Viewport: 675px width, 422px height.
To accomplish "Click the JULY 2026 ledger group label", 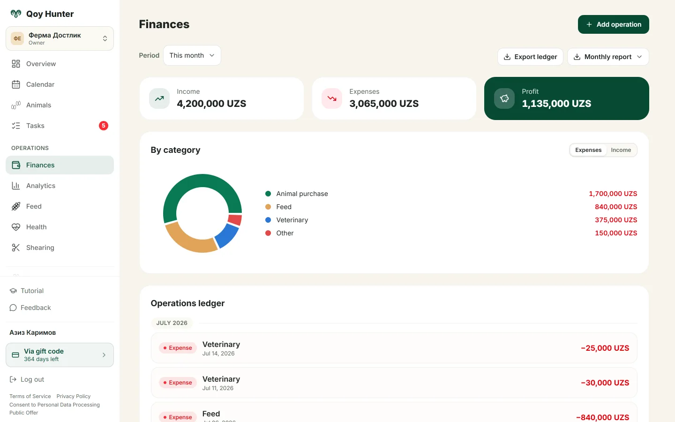I will [172, 323].
